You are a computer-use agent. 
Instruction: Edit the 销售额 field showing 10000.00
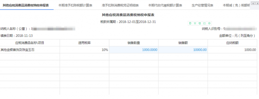(183, 50)
